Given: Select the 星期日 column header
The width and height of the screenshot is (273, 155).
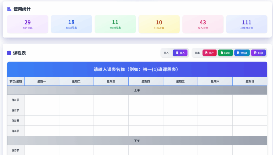Looking at the screenshot, I should (250, 81).
